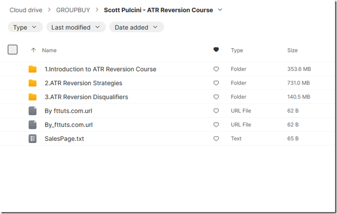Select 3.ATR Reversion Disqualifiers name
Image resolution: width=337 pixels, height=214 pixels.
tap(86, 97)
